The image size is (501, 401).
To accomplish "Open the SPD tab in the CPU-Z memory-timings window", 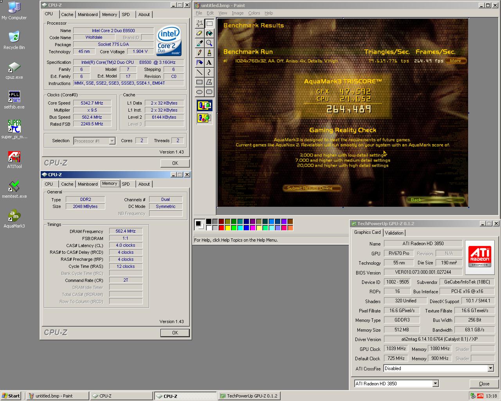I will pos(126,184).
